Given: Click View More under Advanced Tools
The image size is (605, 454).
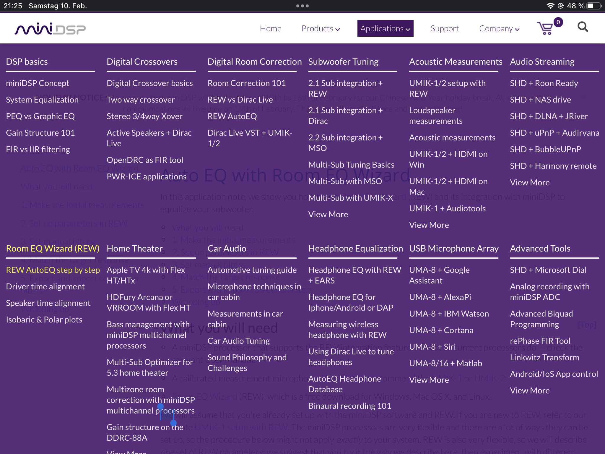Looking at the screenshot, I should (x=530, y=390).
